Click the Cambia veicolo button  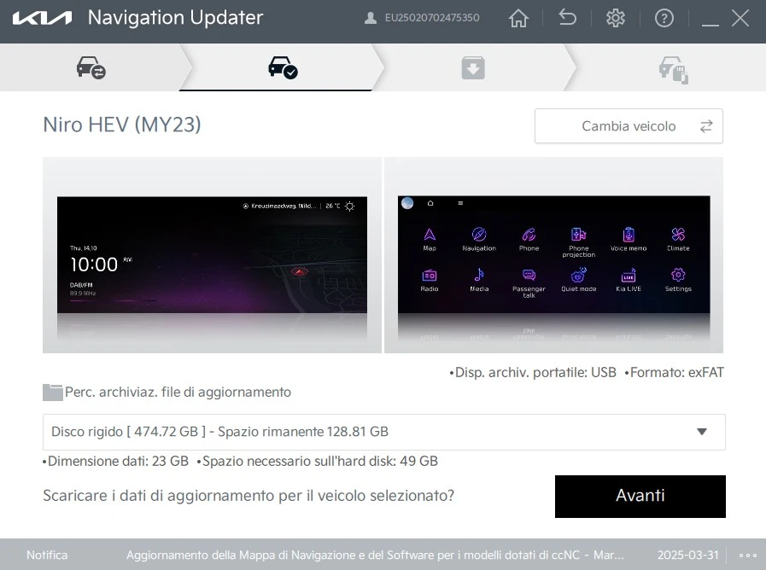point(629,126)
